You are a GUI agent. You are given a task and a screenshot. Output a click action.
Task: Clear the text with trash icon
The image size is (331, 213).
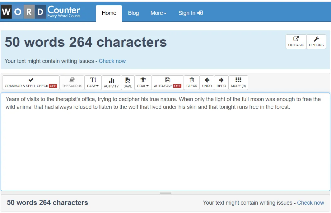[x=192, y=82]
